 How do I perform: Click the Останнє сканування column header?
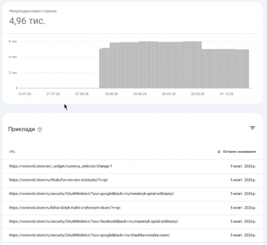239,152
